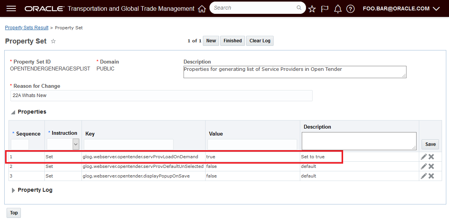The width and height of the screenshot is (449, 221).
Task: Edit servProvLoadOnDemand row with pencil icon
Action: tap(424, 157)
